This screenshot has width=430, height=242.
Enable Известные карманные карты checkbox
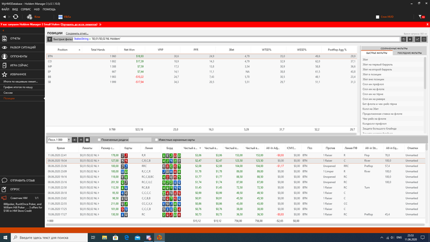156,140
